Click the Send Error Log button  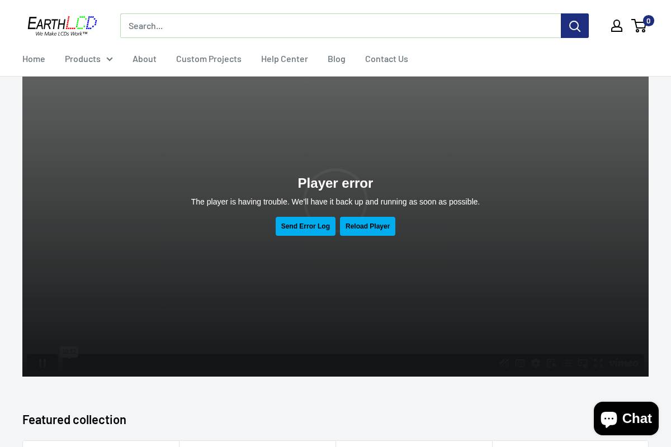(305, 226)
